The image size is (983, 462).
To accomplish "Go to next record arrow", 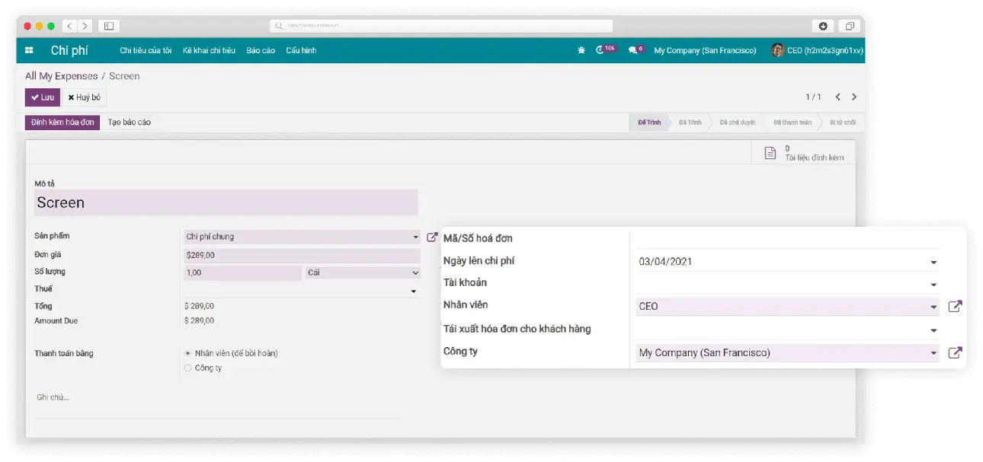I will (854, 97).
